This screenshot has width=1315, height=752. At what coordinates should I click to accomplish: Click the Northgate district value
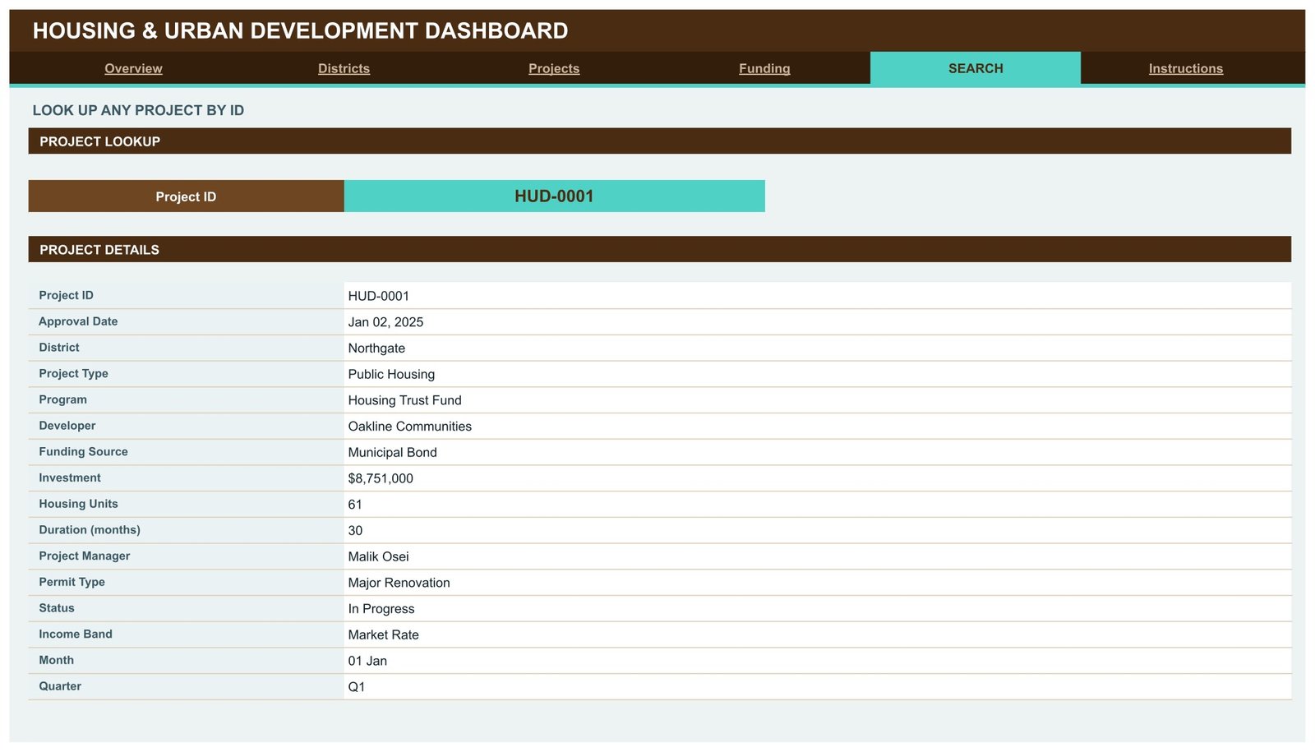pos(818,348)
